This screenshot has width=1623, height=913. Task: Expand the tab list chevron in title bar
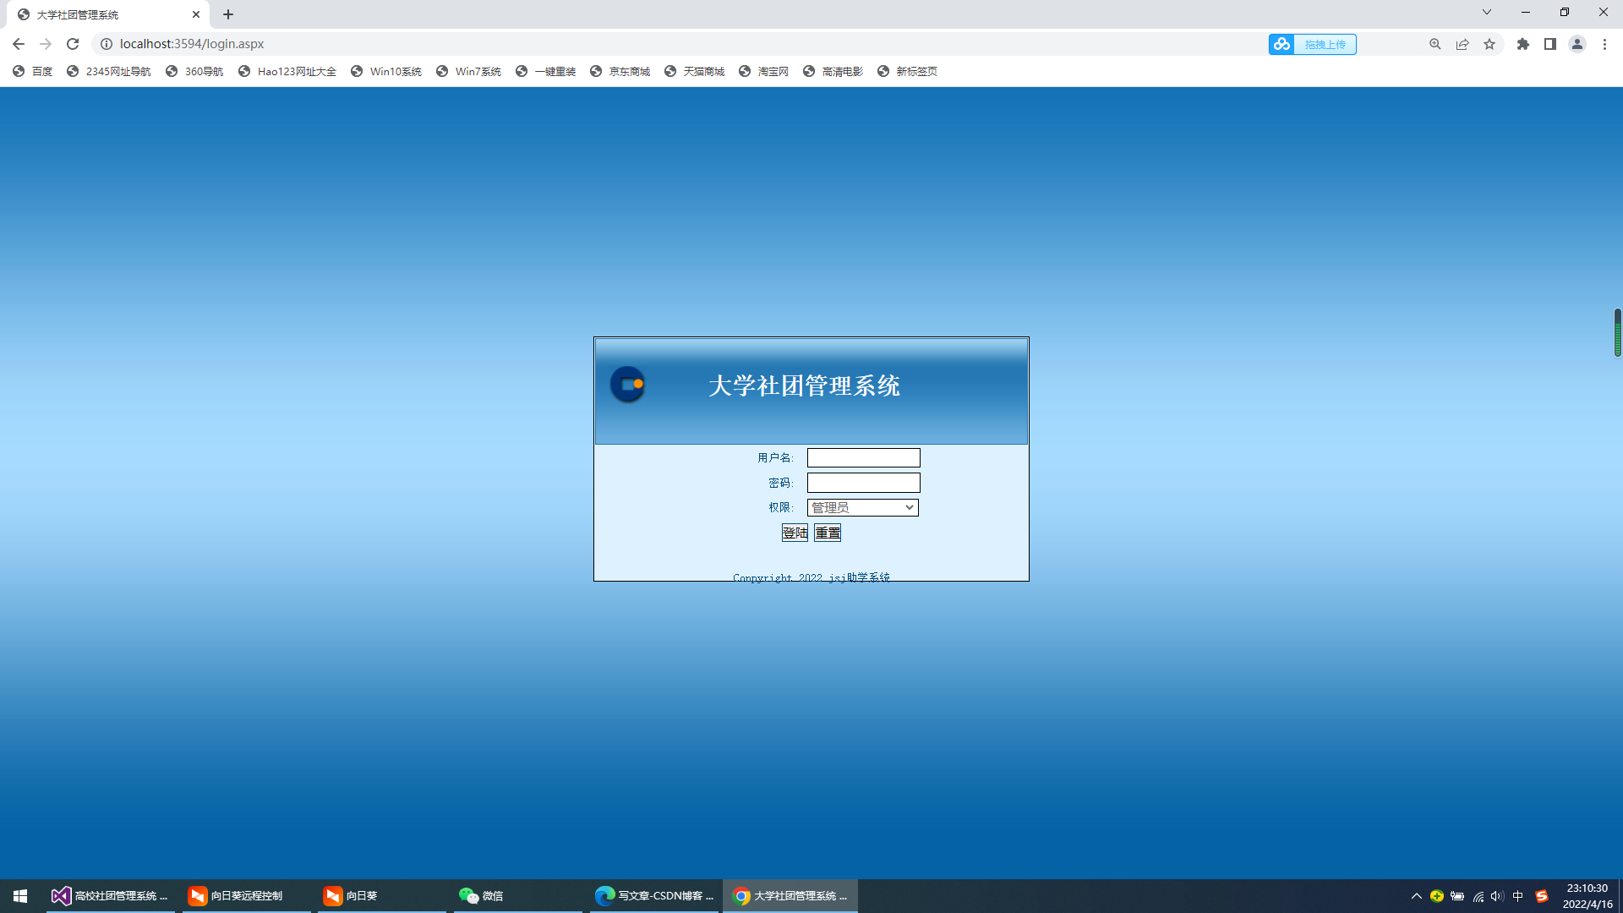click(1486, 13)
